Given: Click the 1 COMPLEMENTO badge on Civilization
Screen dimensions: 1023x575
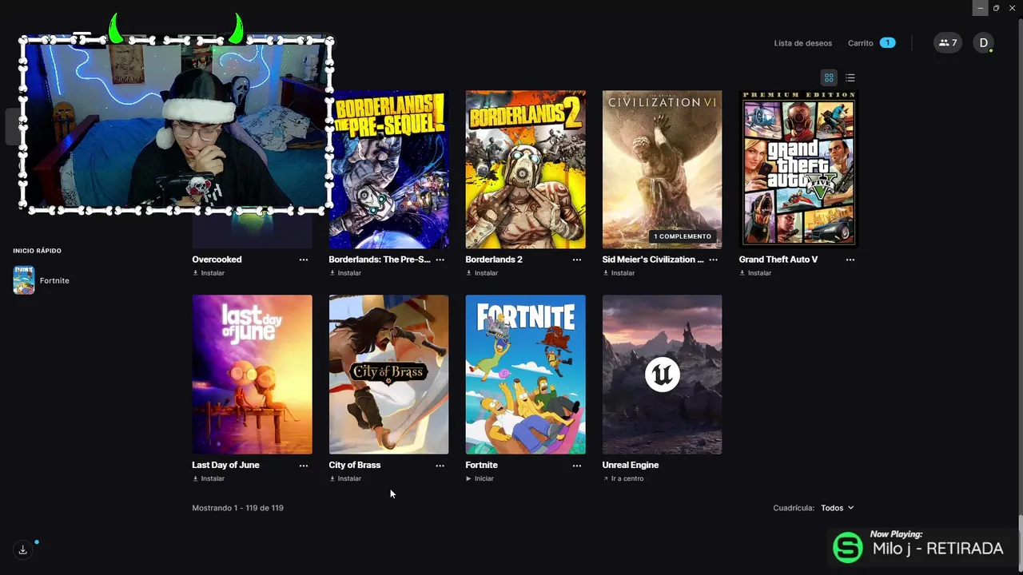Looking at the screenshot, I should pos(683,236).
